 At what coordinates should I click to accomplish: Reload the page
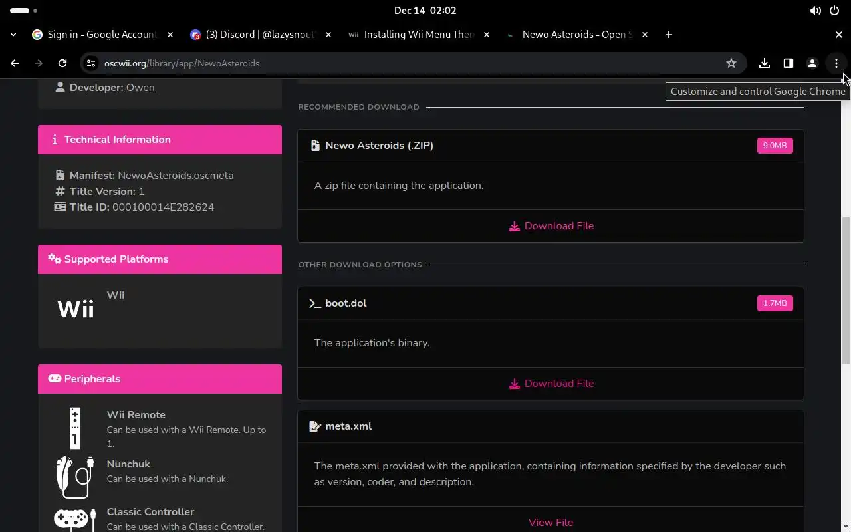62,63
